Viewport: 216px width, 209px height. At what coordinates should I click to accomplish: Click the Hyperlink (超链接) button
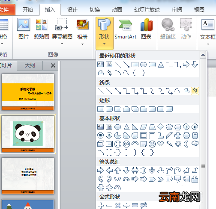pos(168,29)
